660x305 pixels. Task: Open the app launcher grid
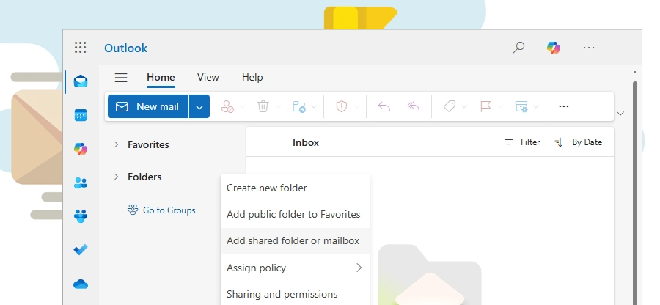[x=81, y=48]
